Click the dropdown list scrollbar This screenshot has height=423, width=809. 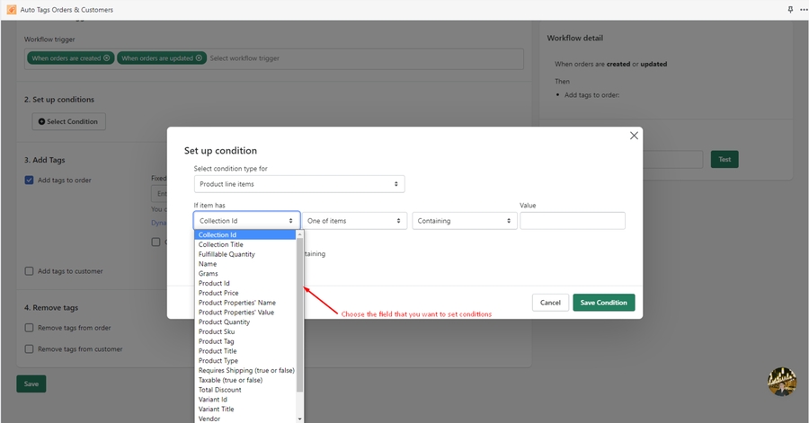point(299,314)
